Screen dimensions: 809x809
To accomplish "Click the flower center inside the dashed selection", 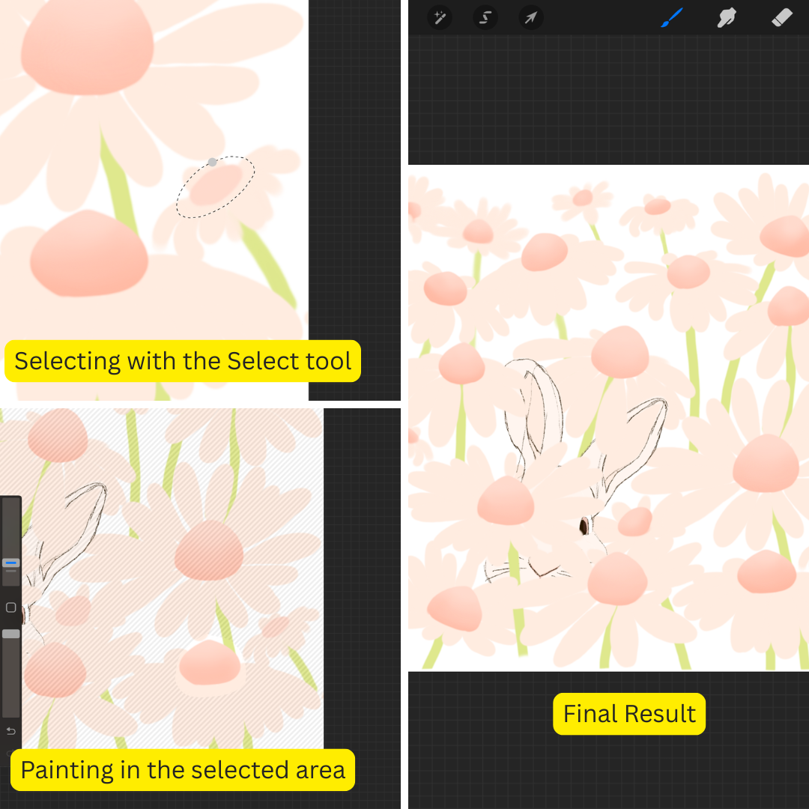I will (x=216, y=186).
